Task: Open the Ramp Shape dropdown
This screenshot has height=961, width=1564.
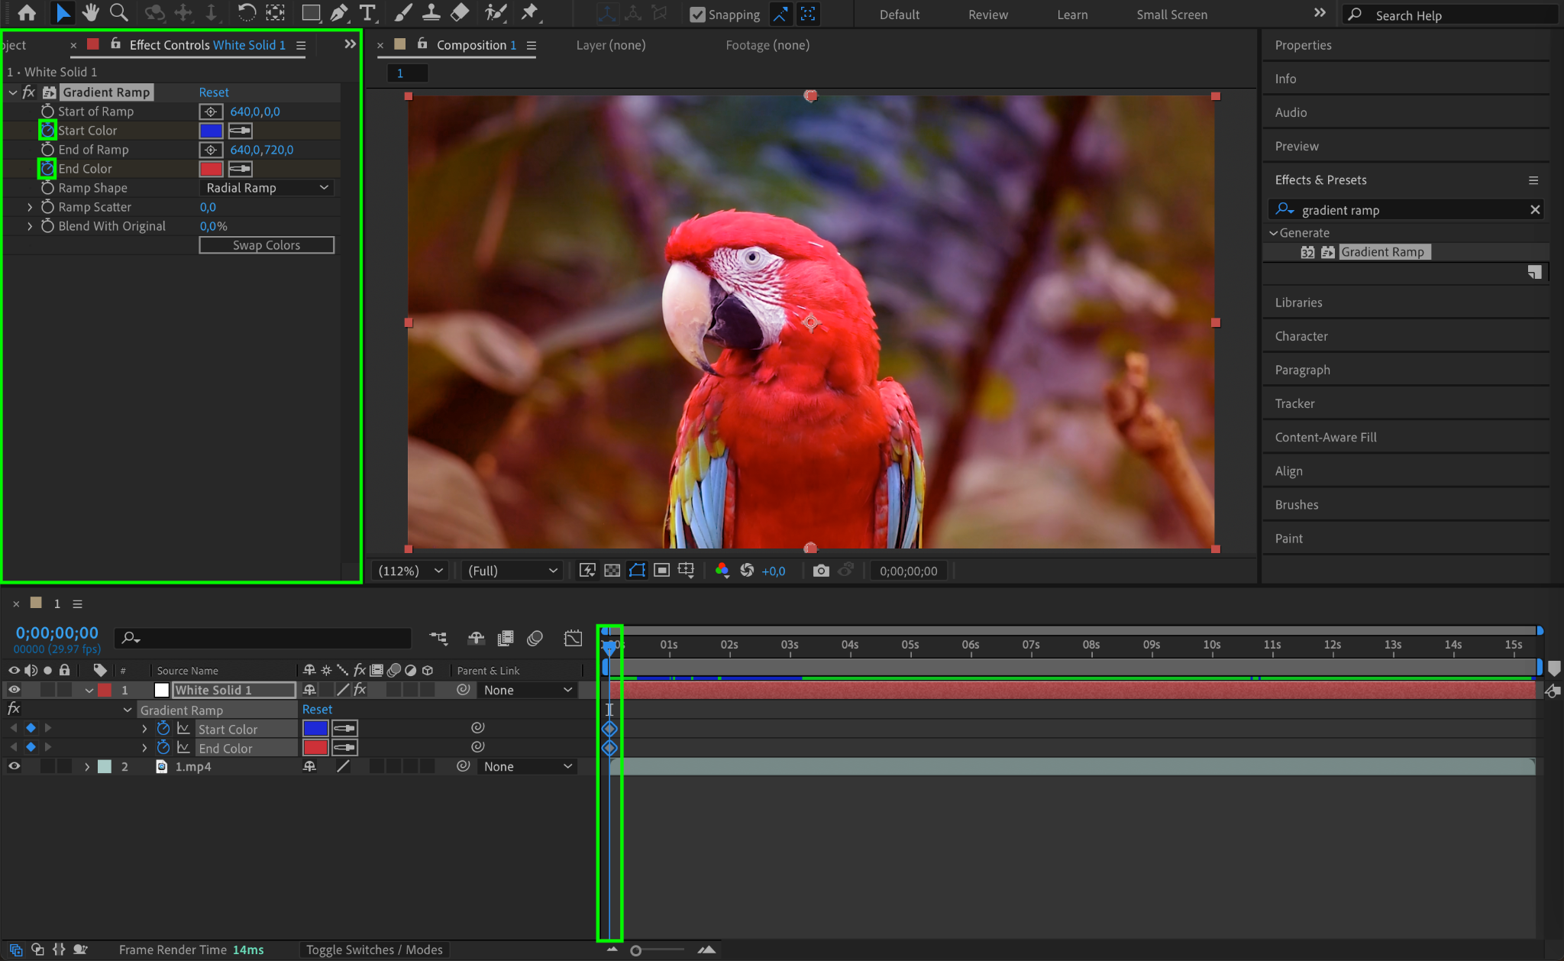Action: [267, 188]
